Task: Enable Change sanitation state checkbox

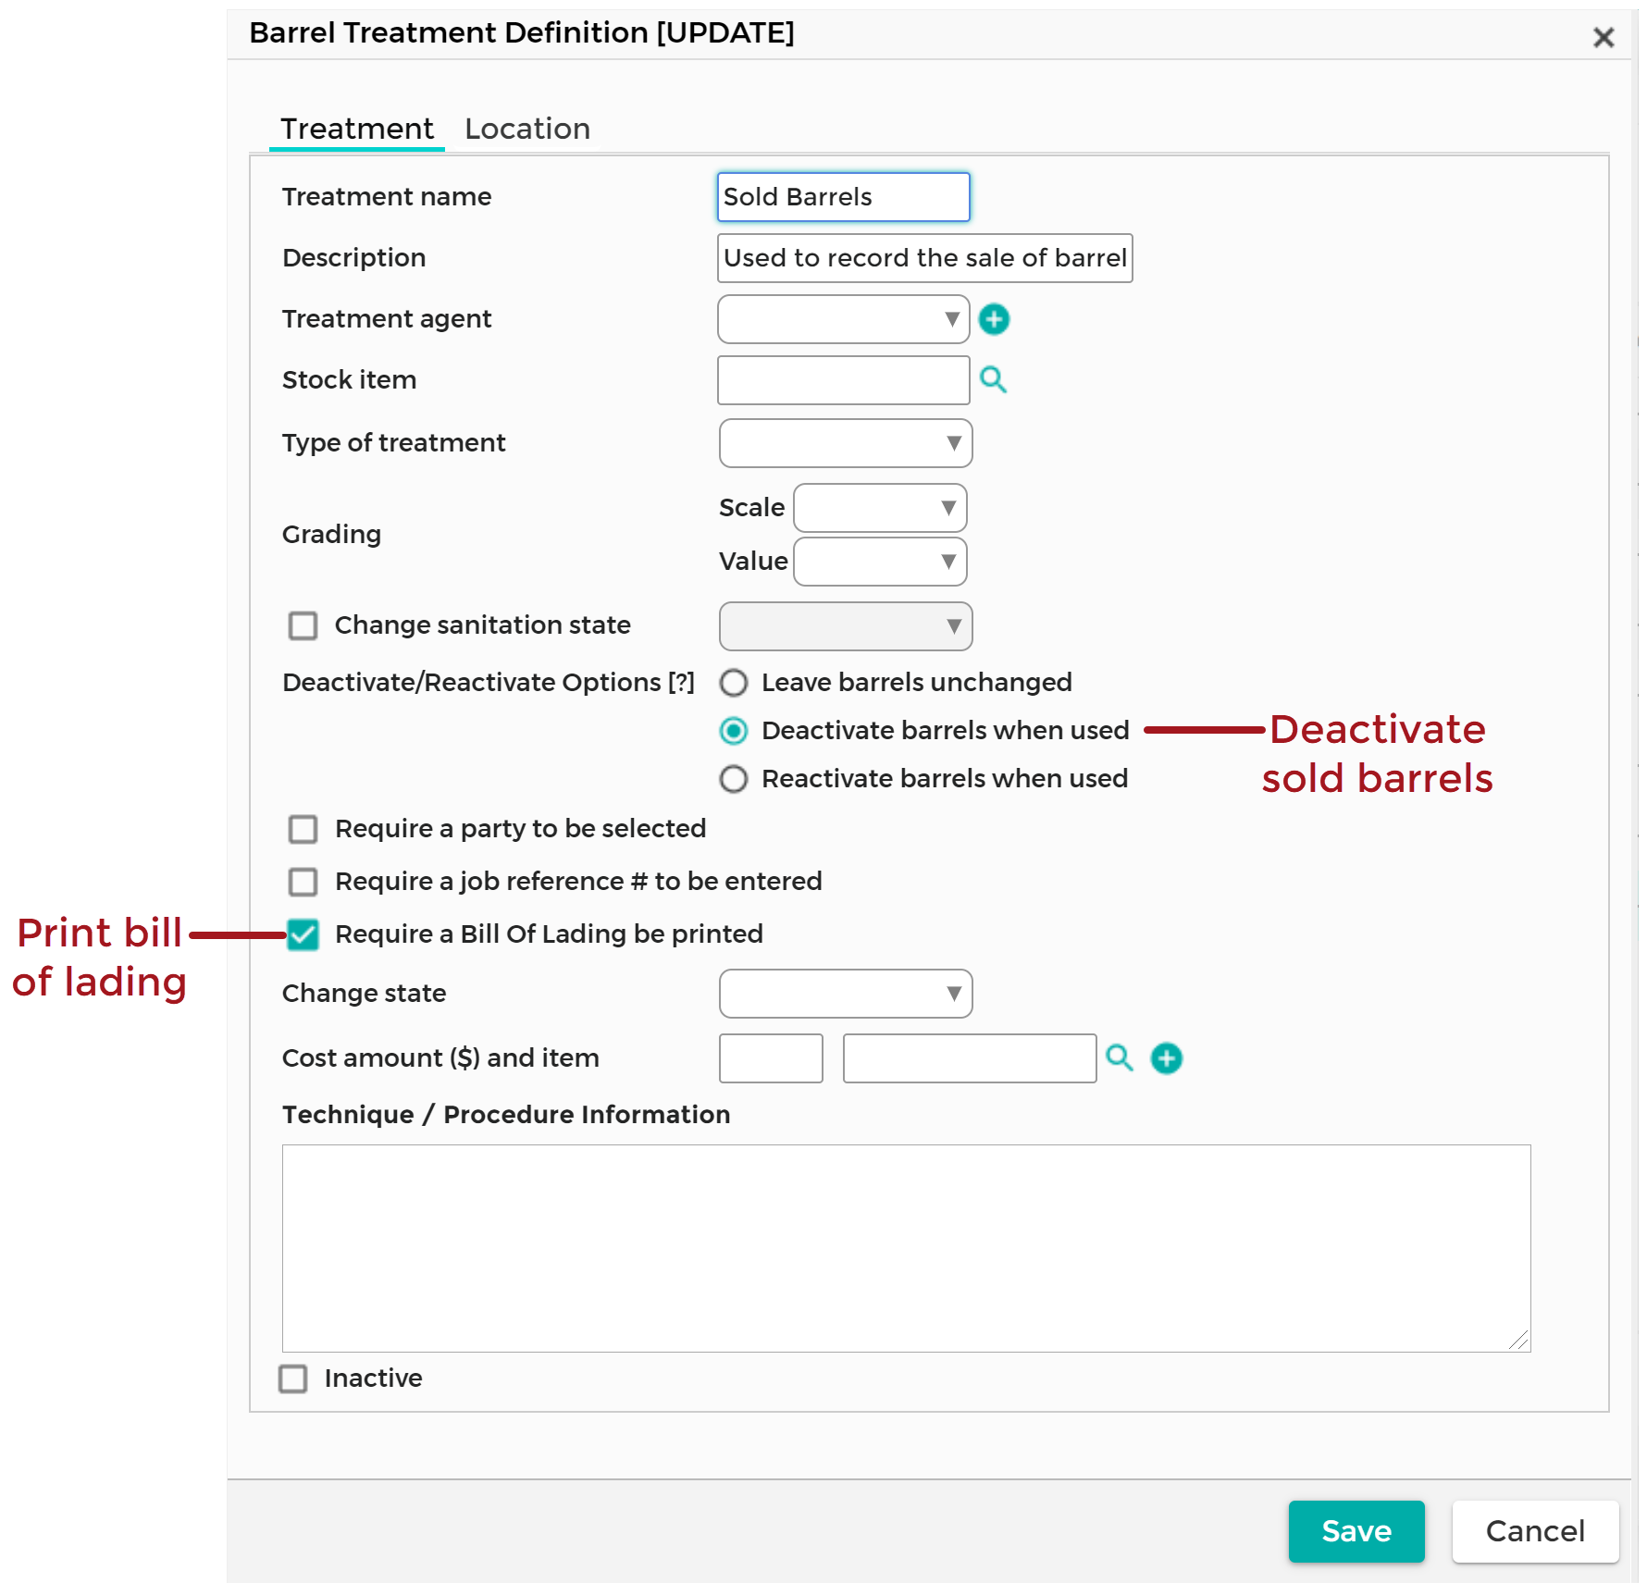Action: click(x=303, y=626)
